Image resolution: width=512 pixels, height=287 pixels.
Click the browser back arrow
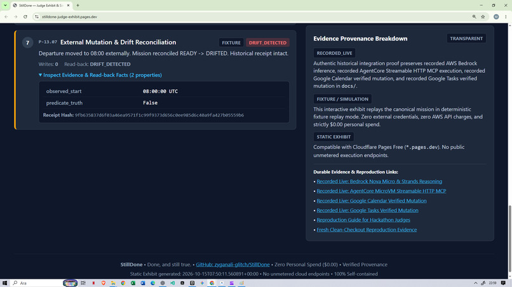tap(6, 16)
